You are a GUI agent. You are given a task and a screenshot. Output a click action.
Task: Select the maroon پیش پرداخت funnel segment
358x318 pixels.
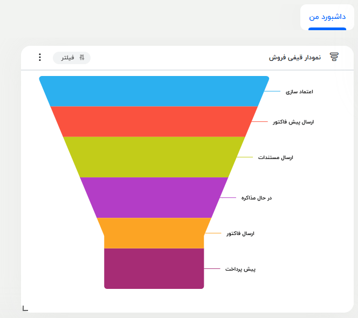coord(154,268)
